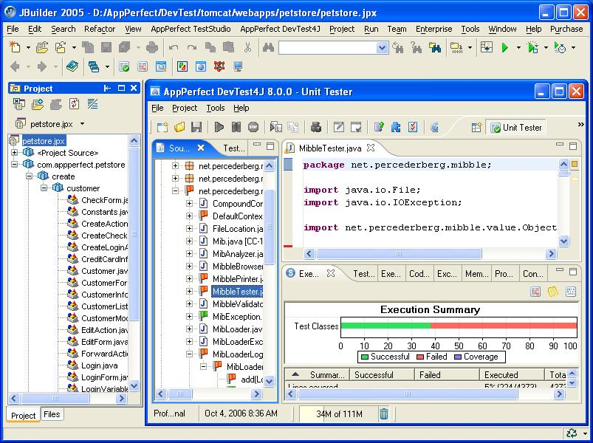Click the Oct 4, 2006 8:36 AM status text

(241, 413)
